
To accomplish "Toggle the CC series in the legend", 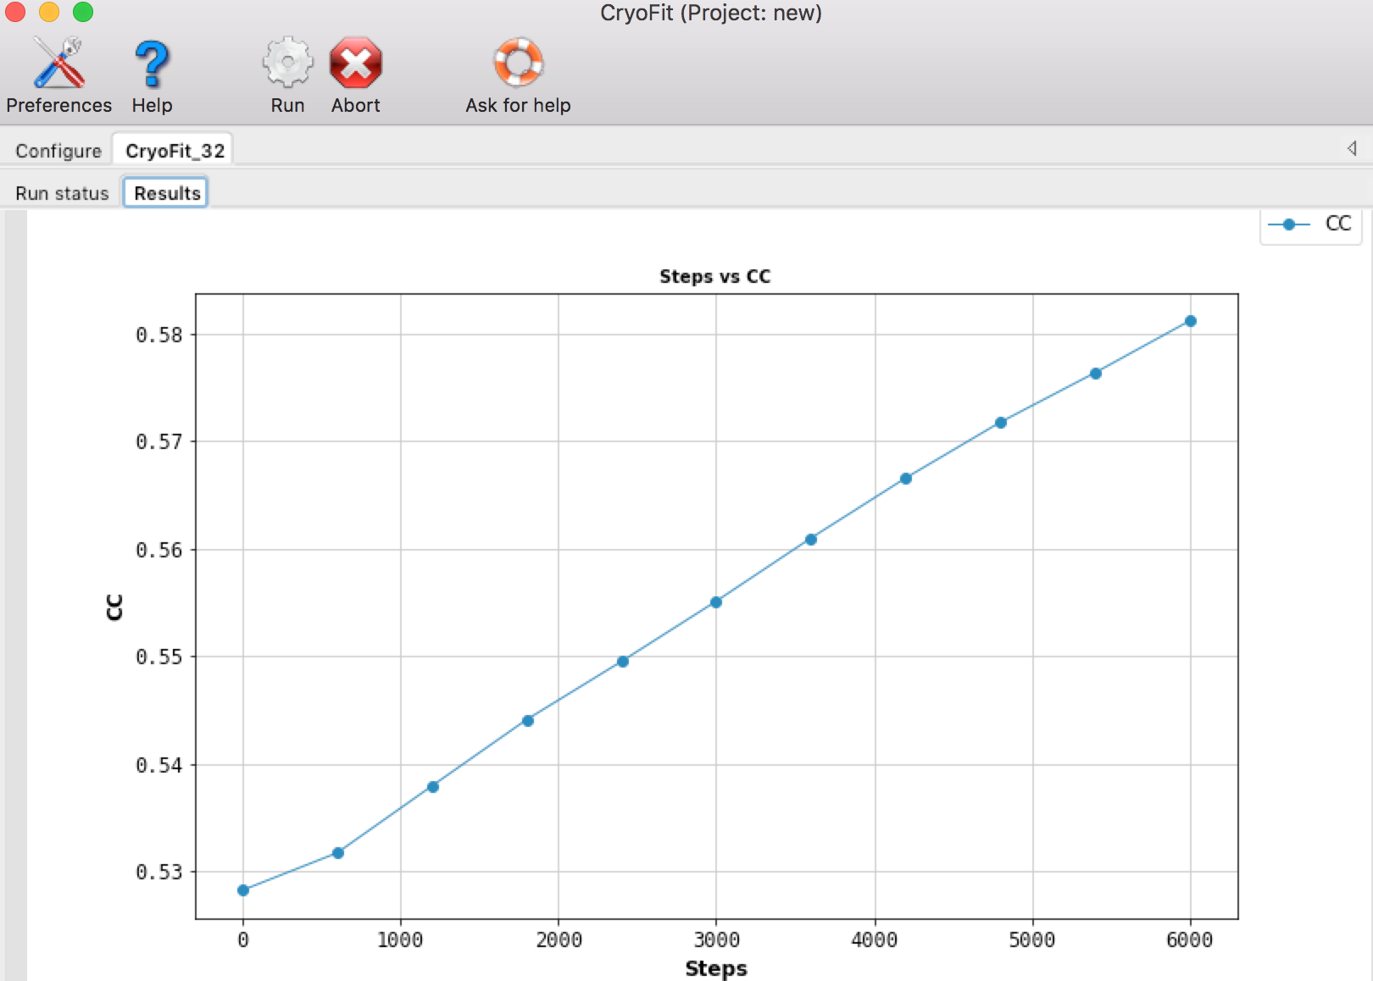I will [x=1310, y=224].
